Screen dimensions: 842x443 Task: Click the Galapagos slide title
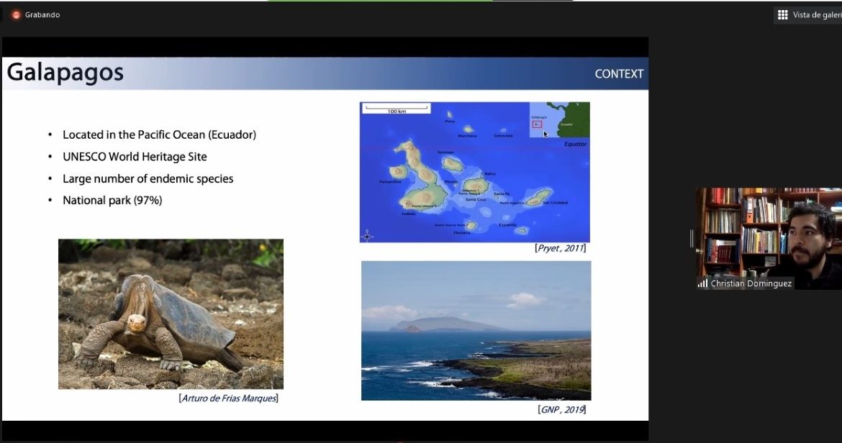point(65,73)
